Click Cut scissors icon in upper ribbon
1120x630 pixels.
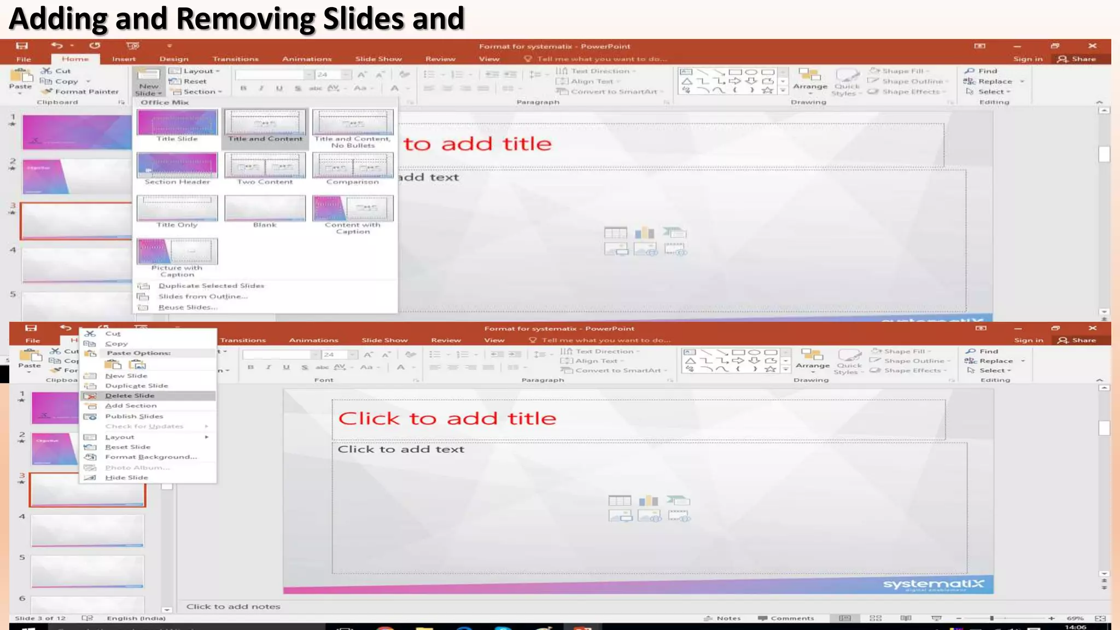click(46, 71)
